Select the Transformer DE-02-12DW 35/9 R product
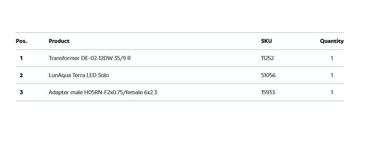This screenshot has width=368, height=148. coord(90,58)
